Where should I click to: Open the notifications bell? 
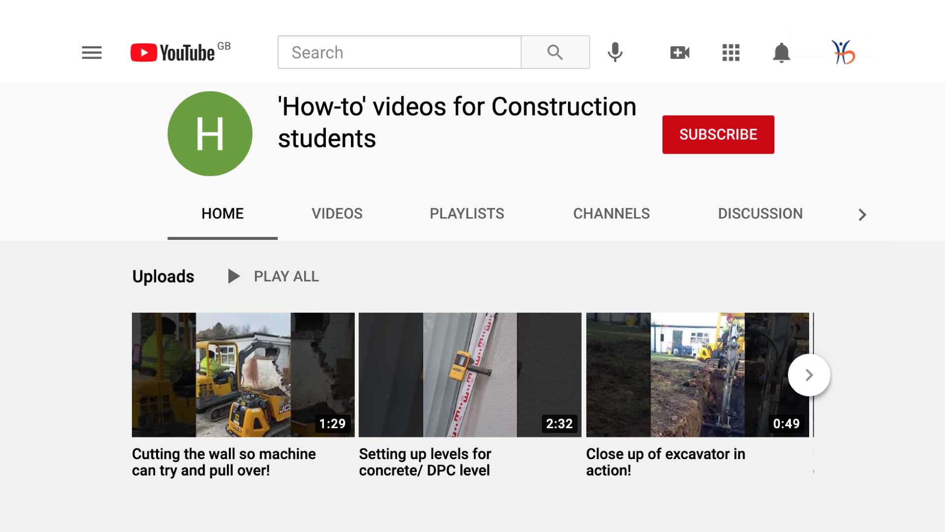pyautogui.click(x=781, y=52)
